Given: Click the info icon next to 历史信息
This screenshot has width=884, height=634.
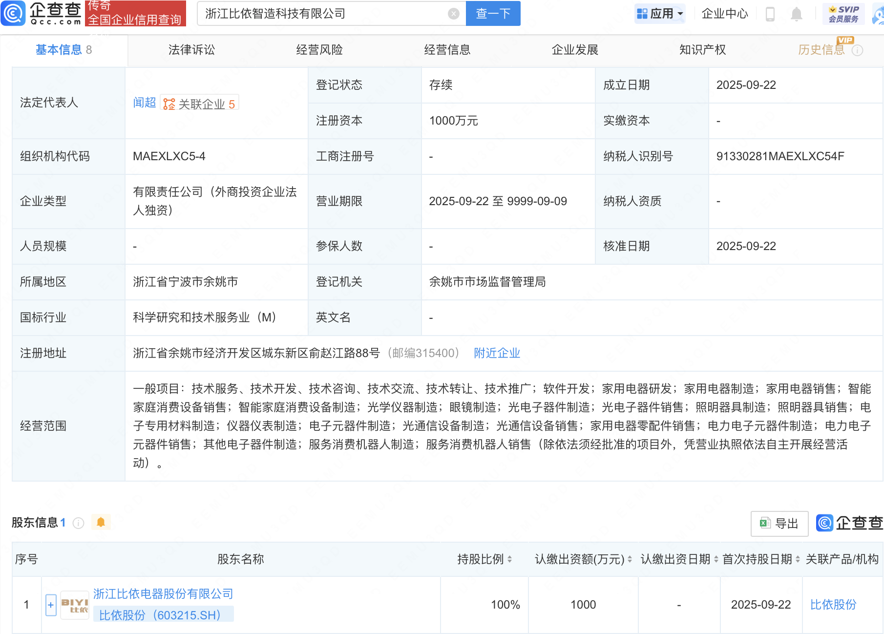Looking at the screenshot, I should click(x=858, y=50).
